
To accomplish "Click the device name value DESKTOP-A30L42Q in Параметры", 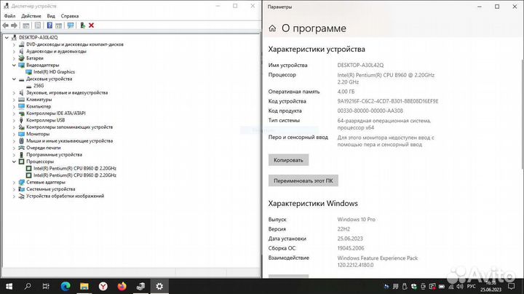I will click(x=360, y=65).
